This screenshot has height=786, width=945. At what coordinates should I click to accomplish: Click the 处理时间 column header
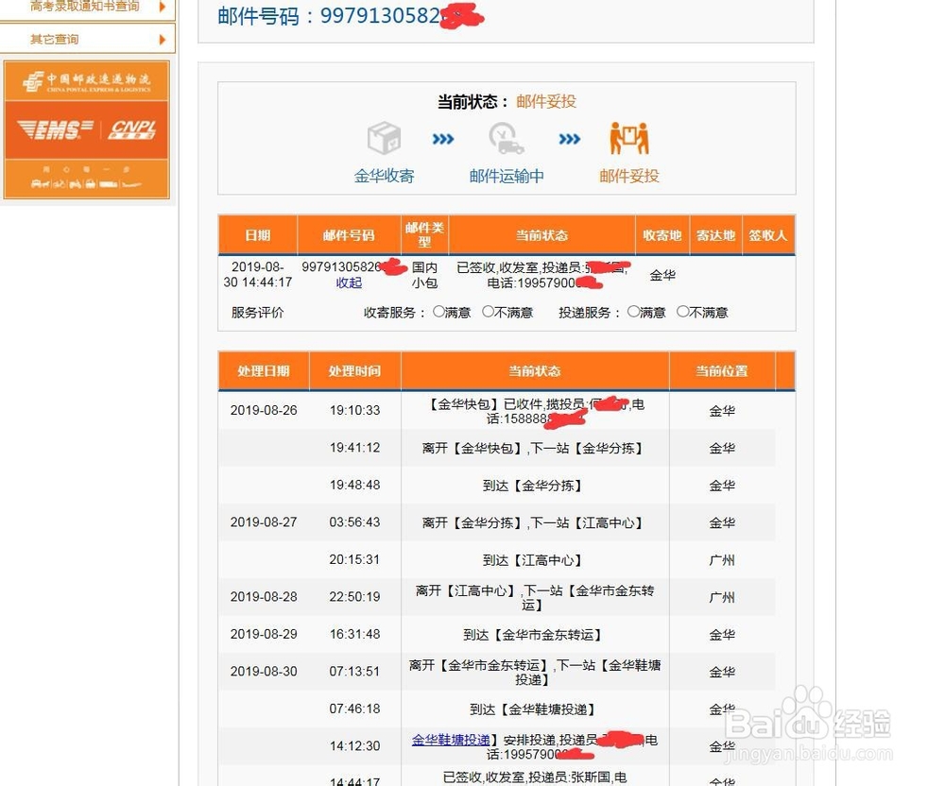coord(355,371)
